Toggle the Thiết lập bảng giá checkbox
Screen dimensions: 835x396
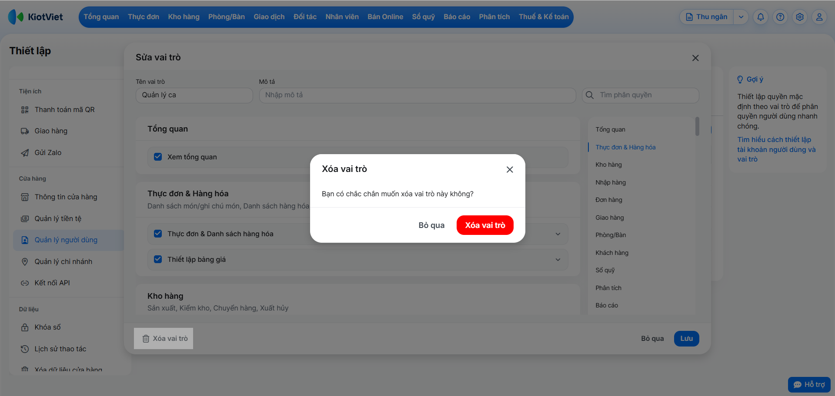coord(158,259)
